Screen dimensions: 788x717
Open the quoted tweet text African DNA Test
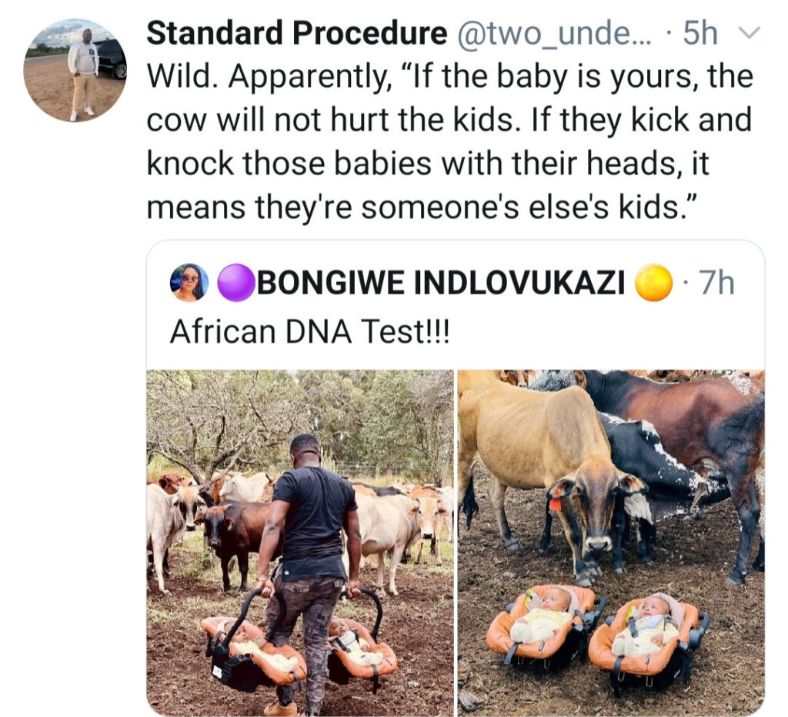click(310, 332)
